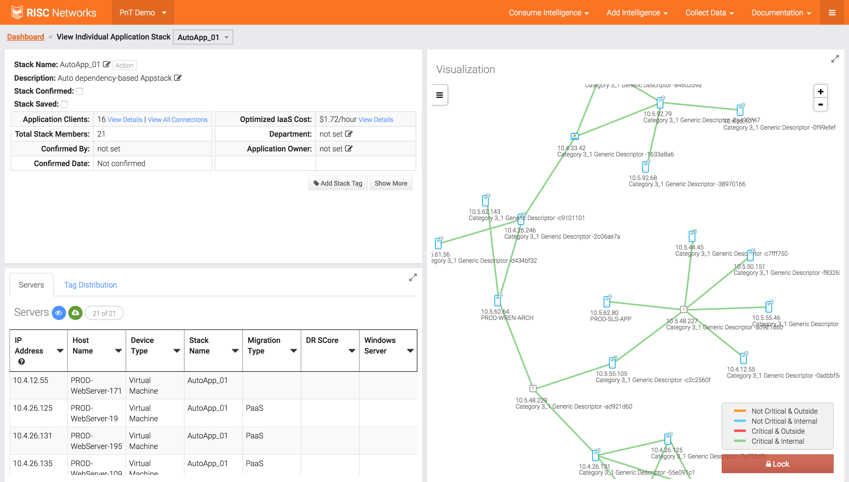Download the servers list via the green cloud icon
The width and height of the screenshot is (849, 482).
click(x=75, y=313)
